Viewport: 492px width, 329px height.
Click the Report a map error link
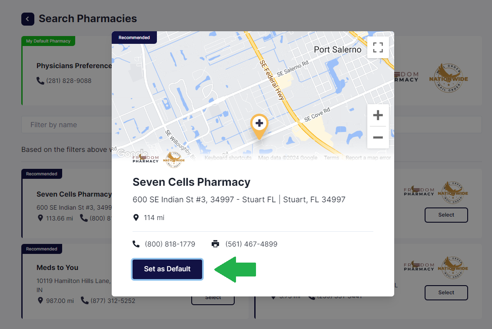(x=368, y=158)
